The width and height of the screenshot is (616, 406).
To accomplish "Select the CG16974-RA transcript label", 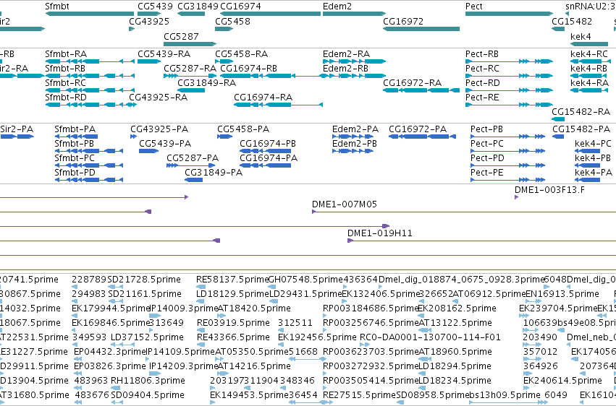I will click(x=263, y=98).
